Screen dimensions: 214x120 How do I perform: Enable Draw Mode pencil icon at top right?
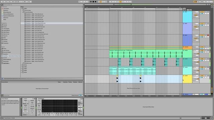click(194, 2)
